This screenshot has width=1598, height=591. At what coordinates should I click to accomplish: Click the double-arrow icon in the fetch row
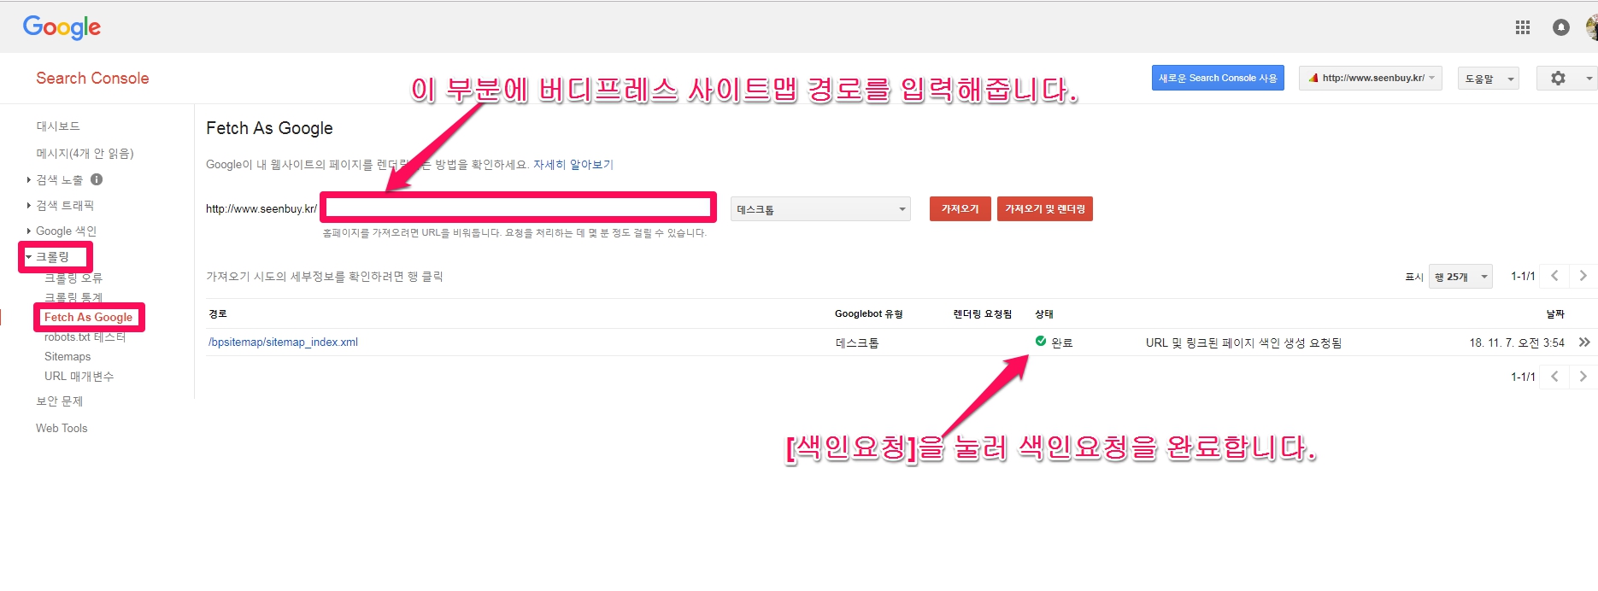1583,342
